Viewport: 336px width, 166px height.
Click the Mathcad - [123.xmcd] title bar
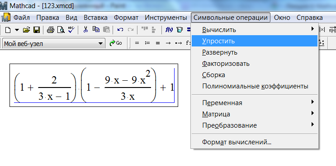coord(168,5)
